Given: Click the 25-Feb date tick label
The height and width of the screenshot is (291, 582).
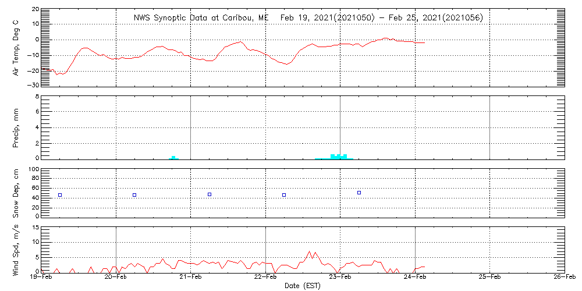Looking at the screenshot, I should [490, 278].
